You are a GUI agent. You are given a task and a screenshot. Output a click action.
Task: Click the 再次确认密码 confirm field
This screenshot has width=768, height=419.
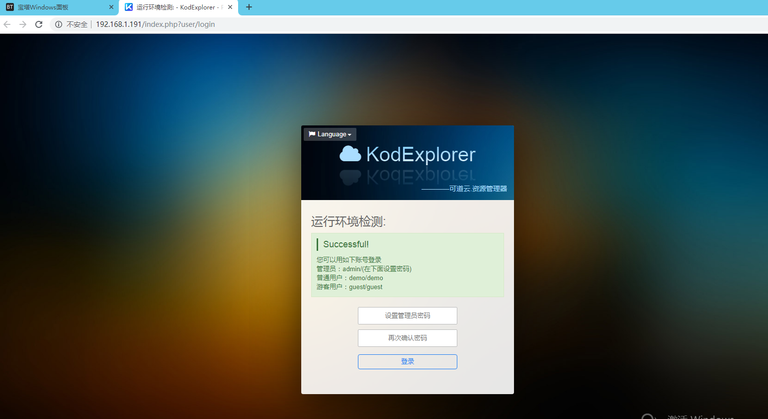point(408,338)
